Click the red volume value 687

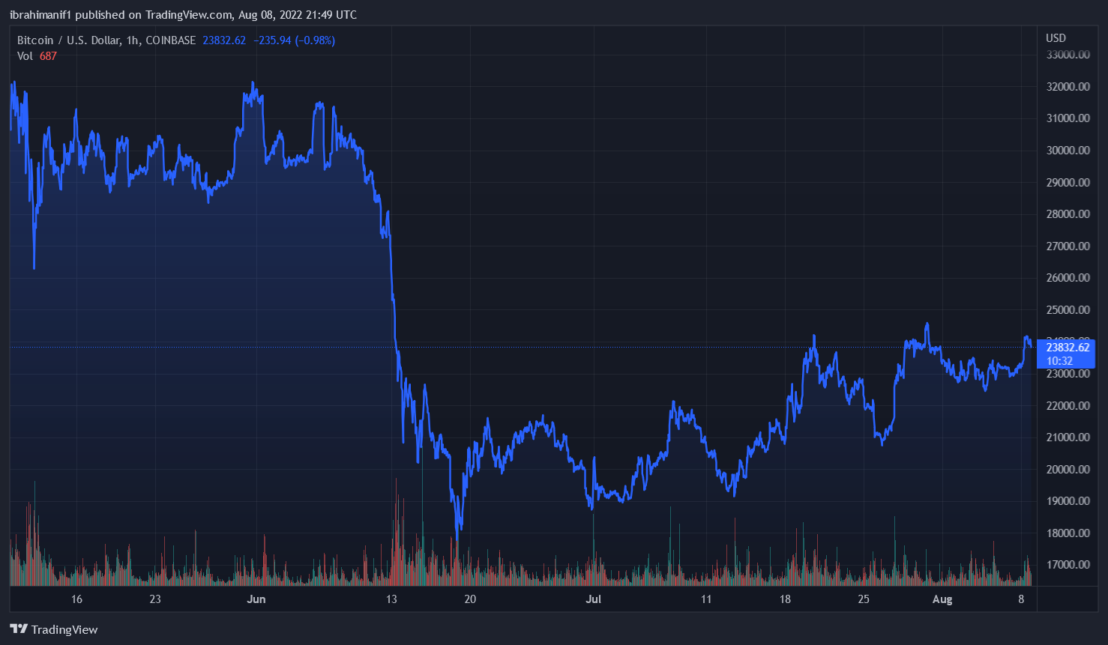(x=48, y=56)
